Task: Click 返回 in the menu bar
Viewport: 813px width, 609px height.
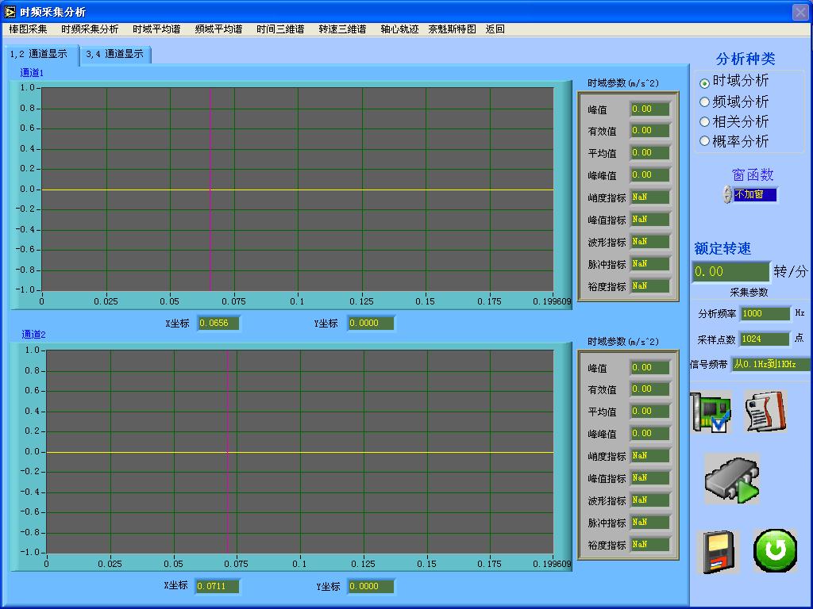Action: [495, 29]
